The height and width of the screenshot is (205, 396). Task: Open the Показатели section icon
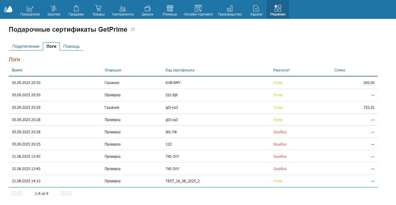click(x=30, y=8)
